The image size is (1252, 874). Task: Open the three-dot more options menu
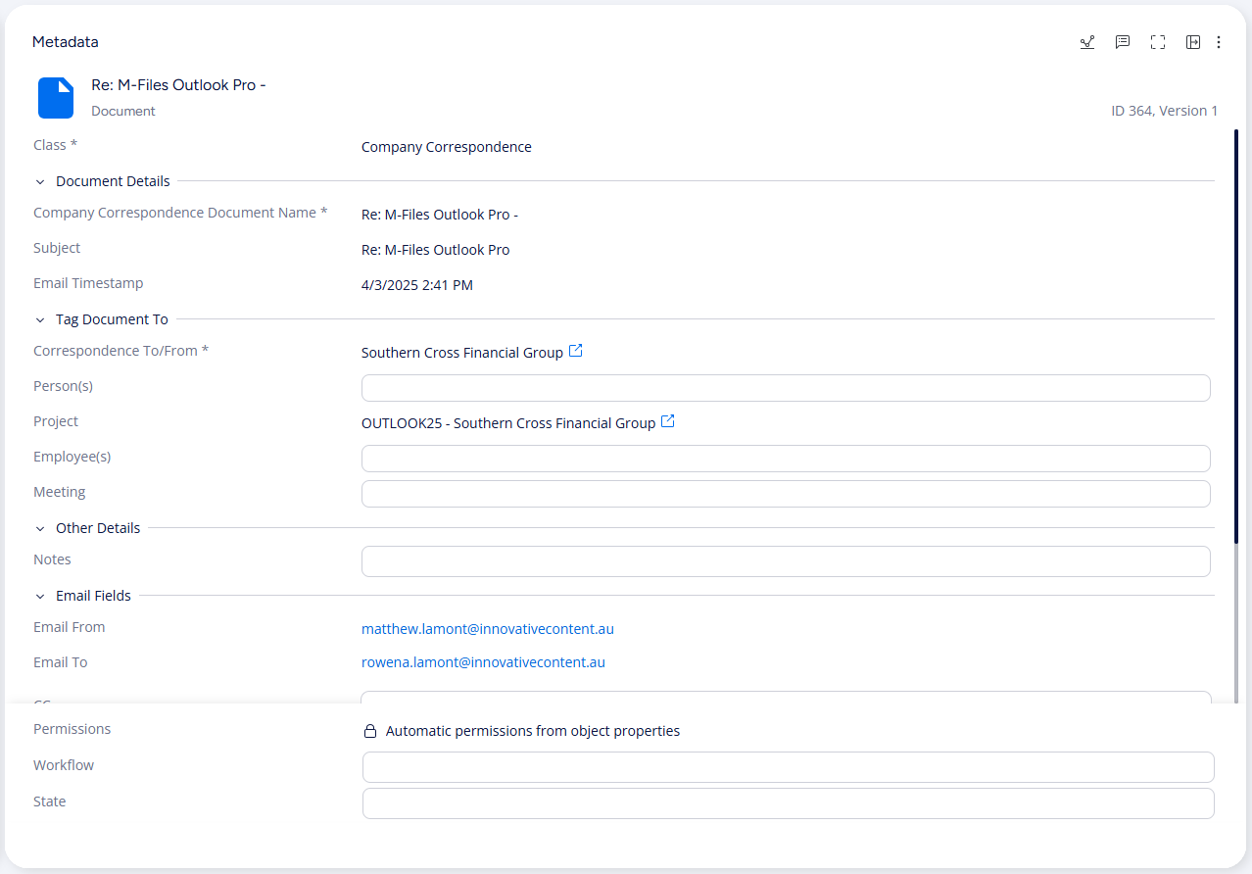[1219, 42]
